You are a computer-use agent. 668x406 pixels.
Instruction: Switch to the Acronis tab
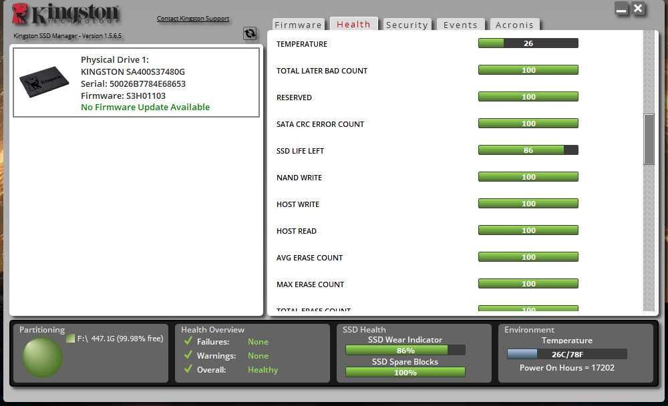pos(514,25)
